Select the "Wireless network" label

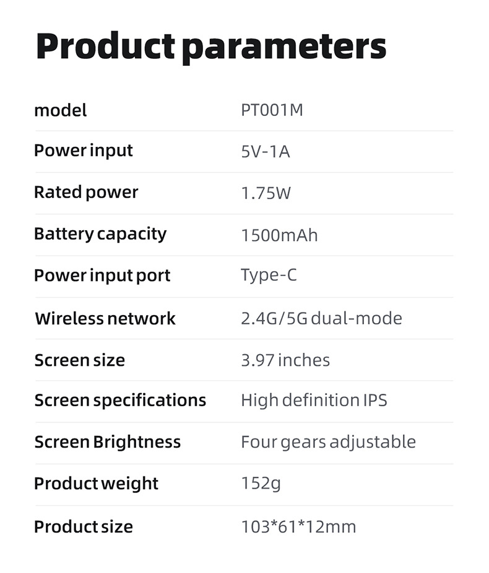pyautogui.click(x=105, y=319)
